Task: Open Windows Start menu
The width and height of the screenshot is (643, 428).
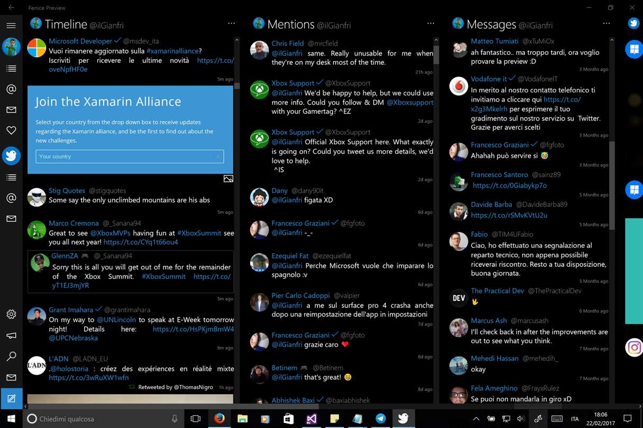Action: [x=11, y=419]
